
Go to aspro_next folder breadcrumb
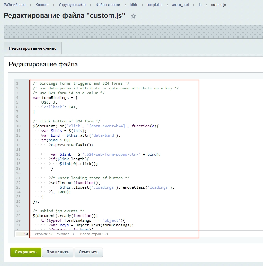(x=181, y=5)
